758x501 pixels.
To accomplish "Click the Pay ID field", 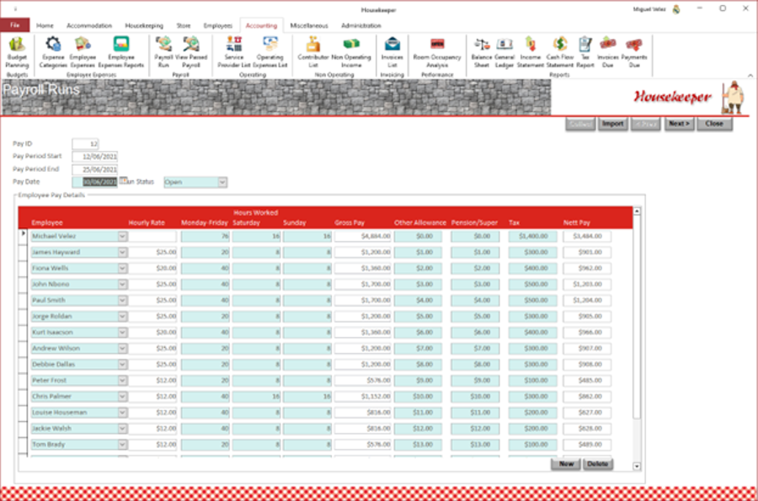I will 86,143.
